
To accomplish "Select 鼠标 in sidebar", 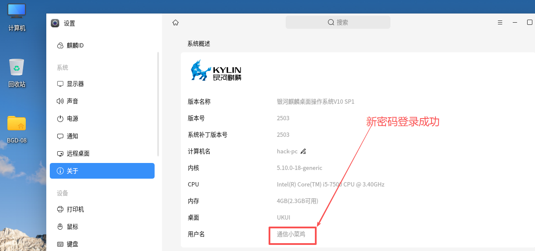I will (102, 227).
